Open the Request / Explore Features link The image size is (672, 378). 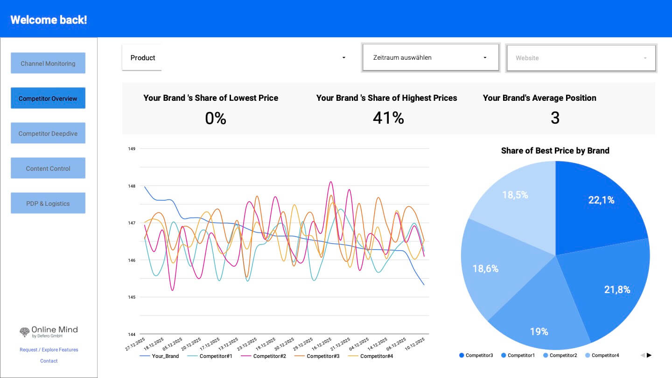[x=49, y=350]
